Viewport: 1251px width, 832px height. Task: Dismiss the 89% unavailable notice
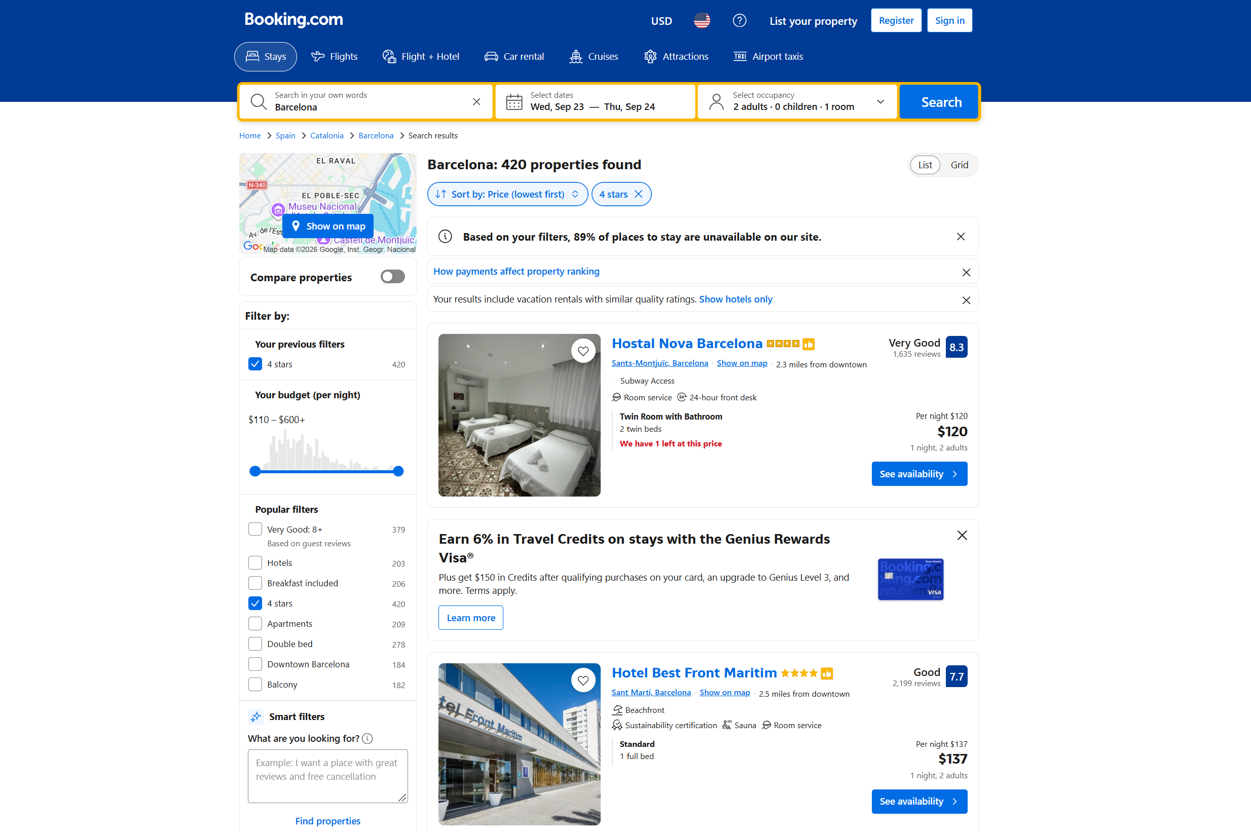pyautogui.click(x=961, y=237)
